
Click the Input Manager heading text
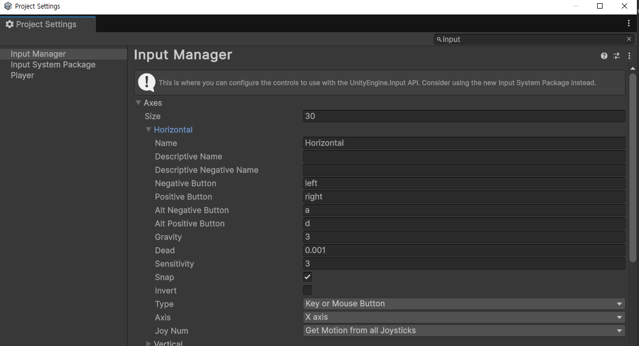pos(183,55)
